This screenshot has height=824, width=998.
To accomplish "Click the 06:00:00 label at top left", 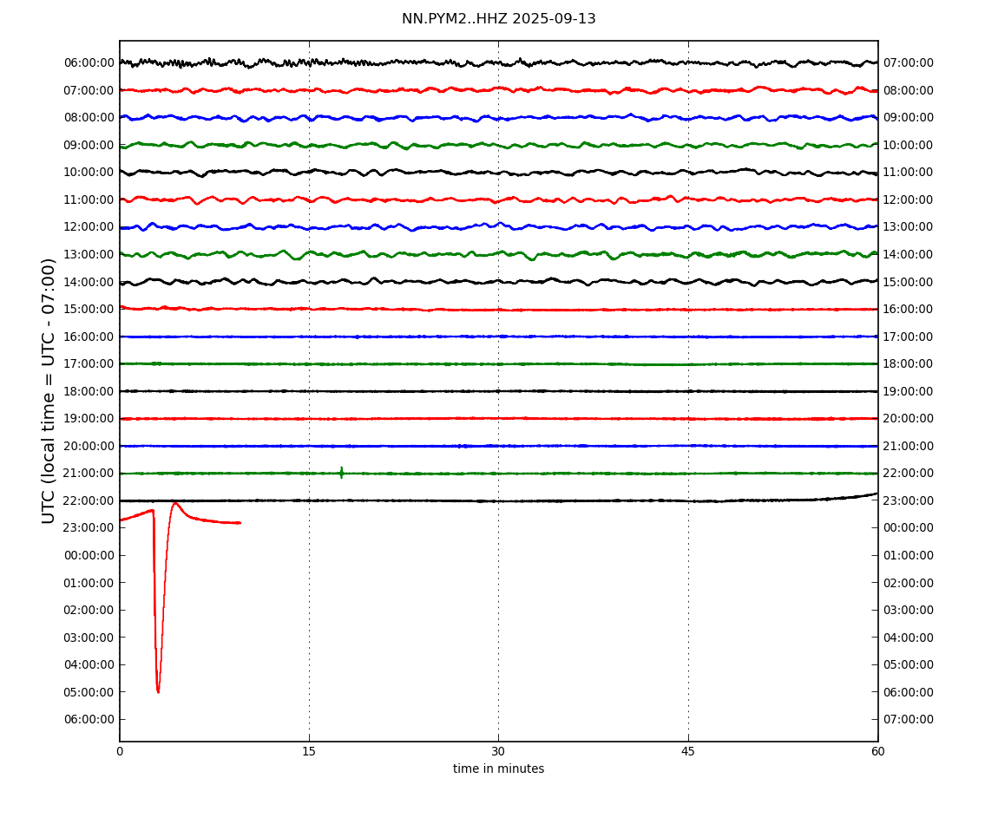I will pos(89,63).
